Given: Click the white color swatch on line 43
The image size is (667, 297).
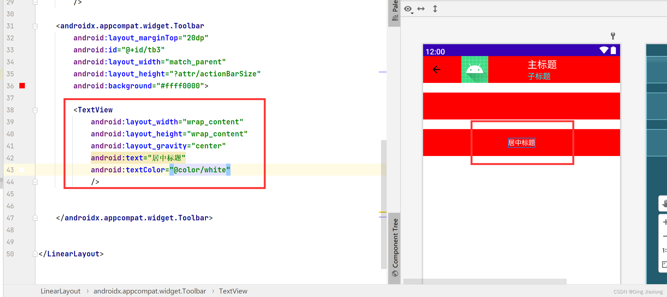Looking at the screenshot, I should coord(22,170).
